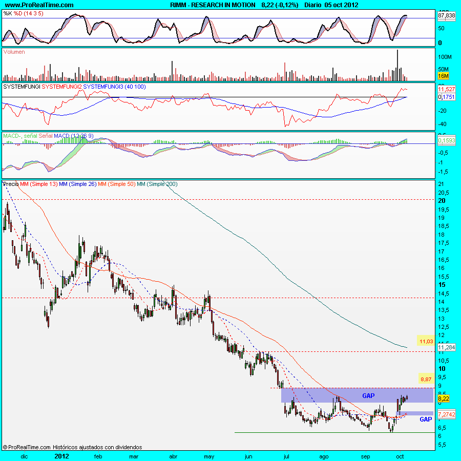Click the 11,284 moving average value box
Viewport: 461px width, 461px height.
tap(446, 347)
